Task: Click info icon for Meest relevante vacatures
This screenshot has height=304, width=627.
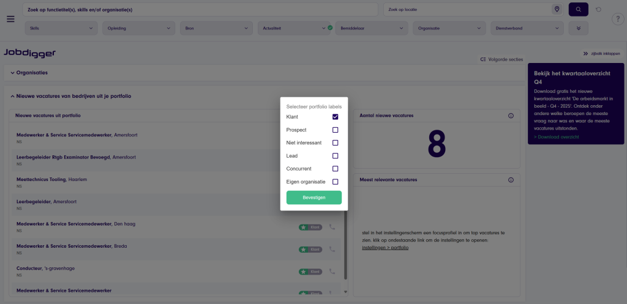Action: pyautogui.click(x=511, y=180)
